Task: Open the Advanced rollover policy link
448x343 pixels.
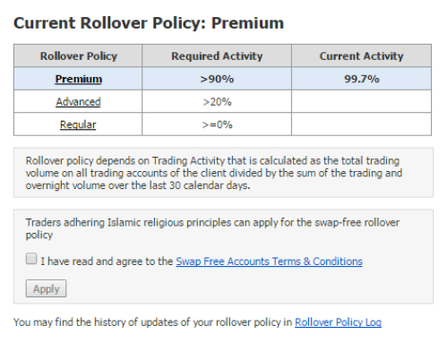Action: point(78,102)
